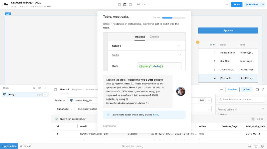Edit the app description

point(49,6)
